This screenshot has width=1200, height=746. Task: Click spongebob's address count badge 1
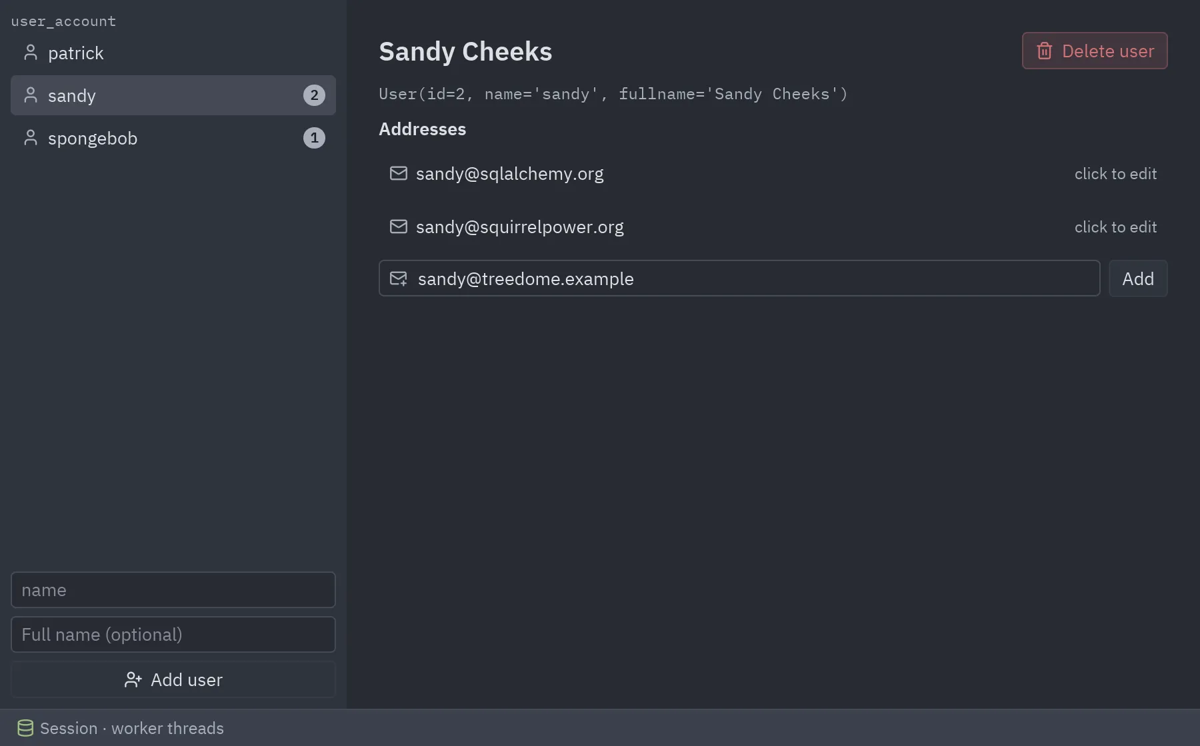coord(314,138)
